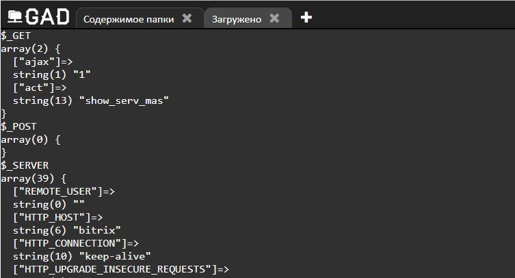Click the ["HTTP_CONNECTION"] key line
The height and width of the screenshot is (278, 515).
point(76,243)
